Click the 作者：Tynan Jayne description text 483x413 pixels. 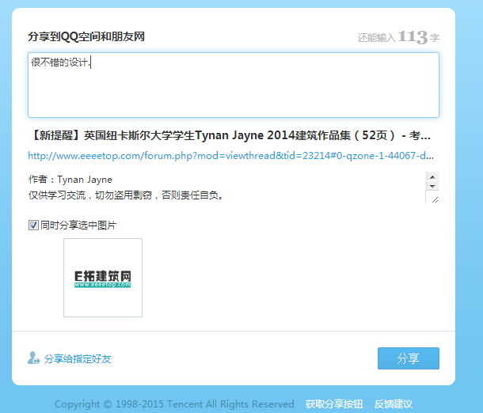point(70,180)
